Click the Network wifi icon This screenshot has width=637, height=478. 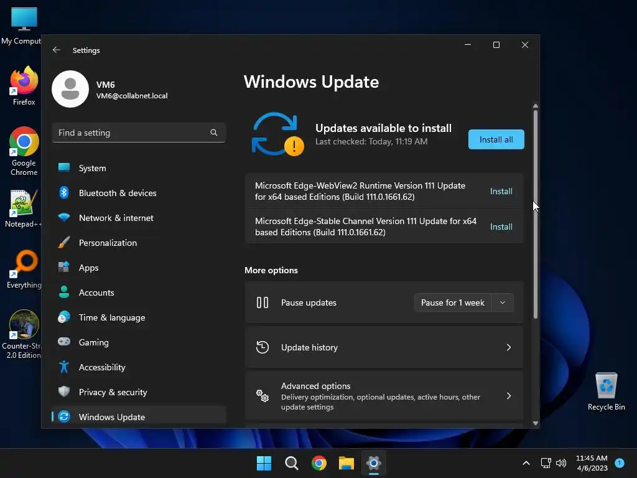tap(64, 217)
